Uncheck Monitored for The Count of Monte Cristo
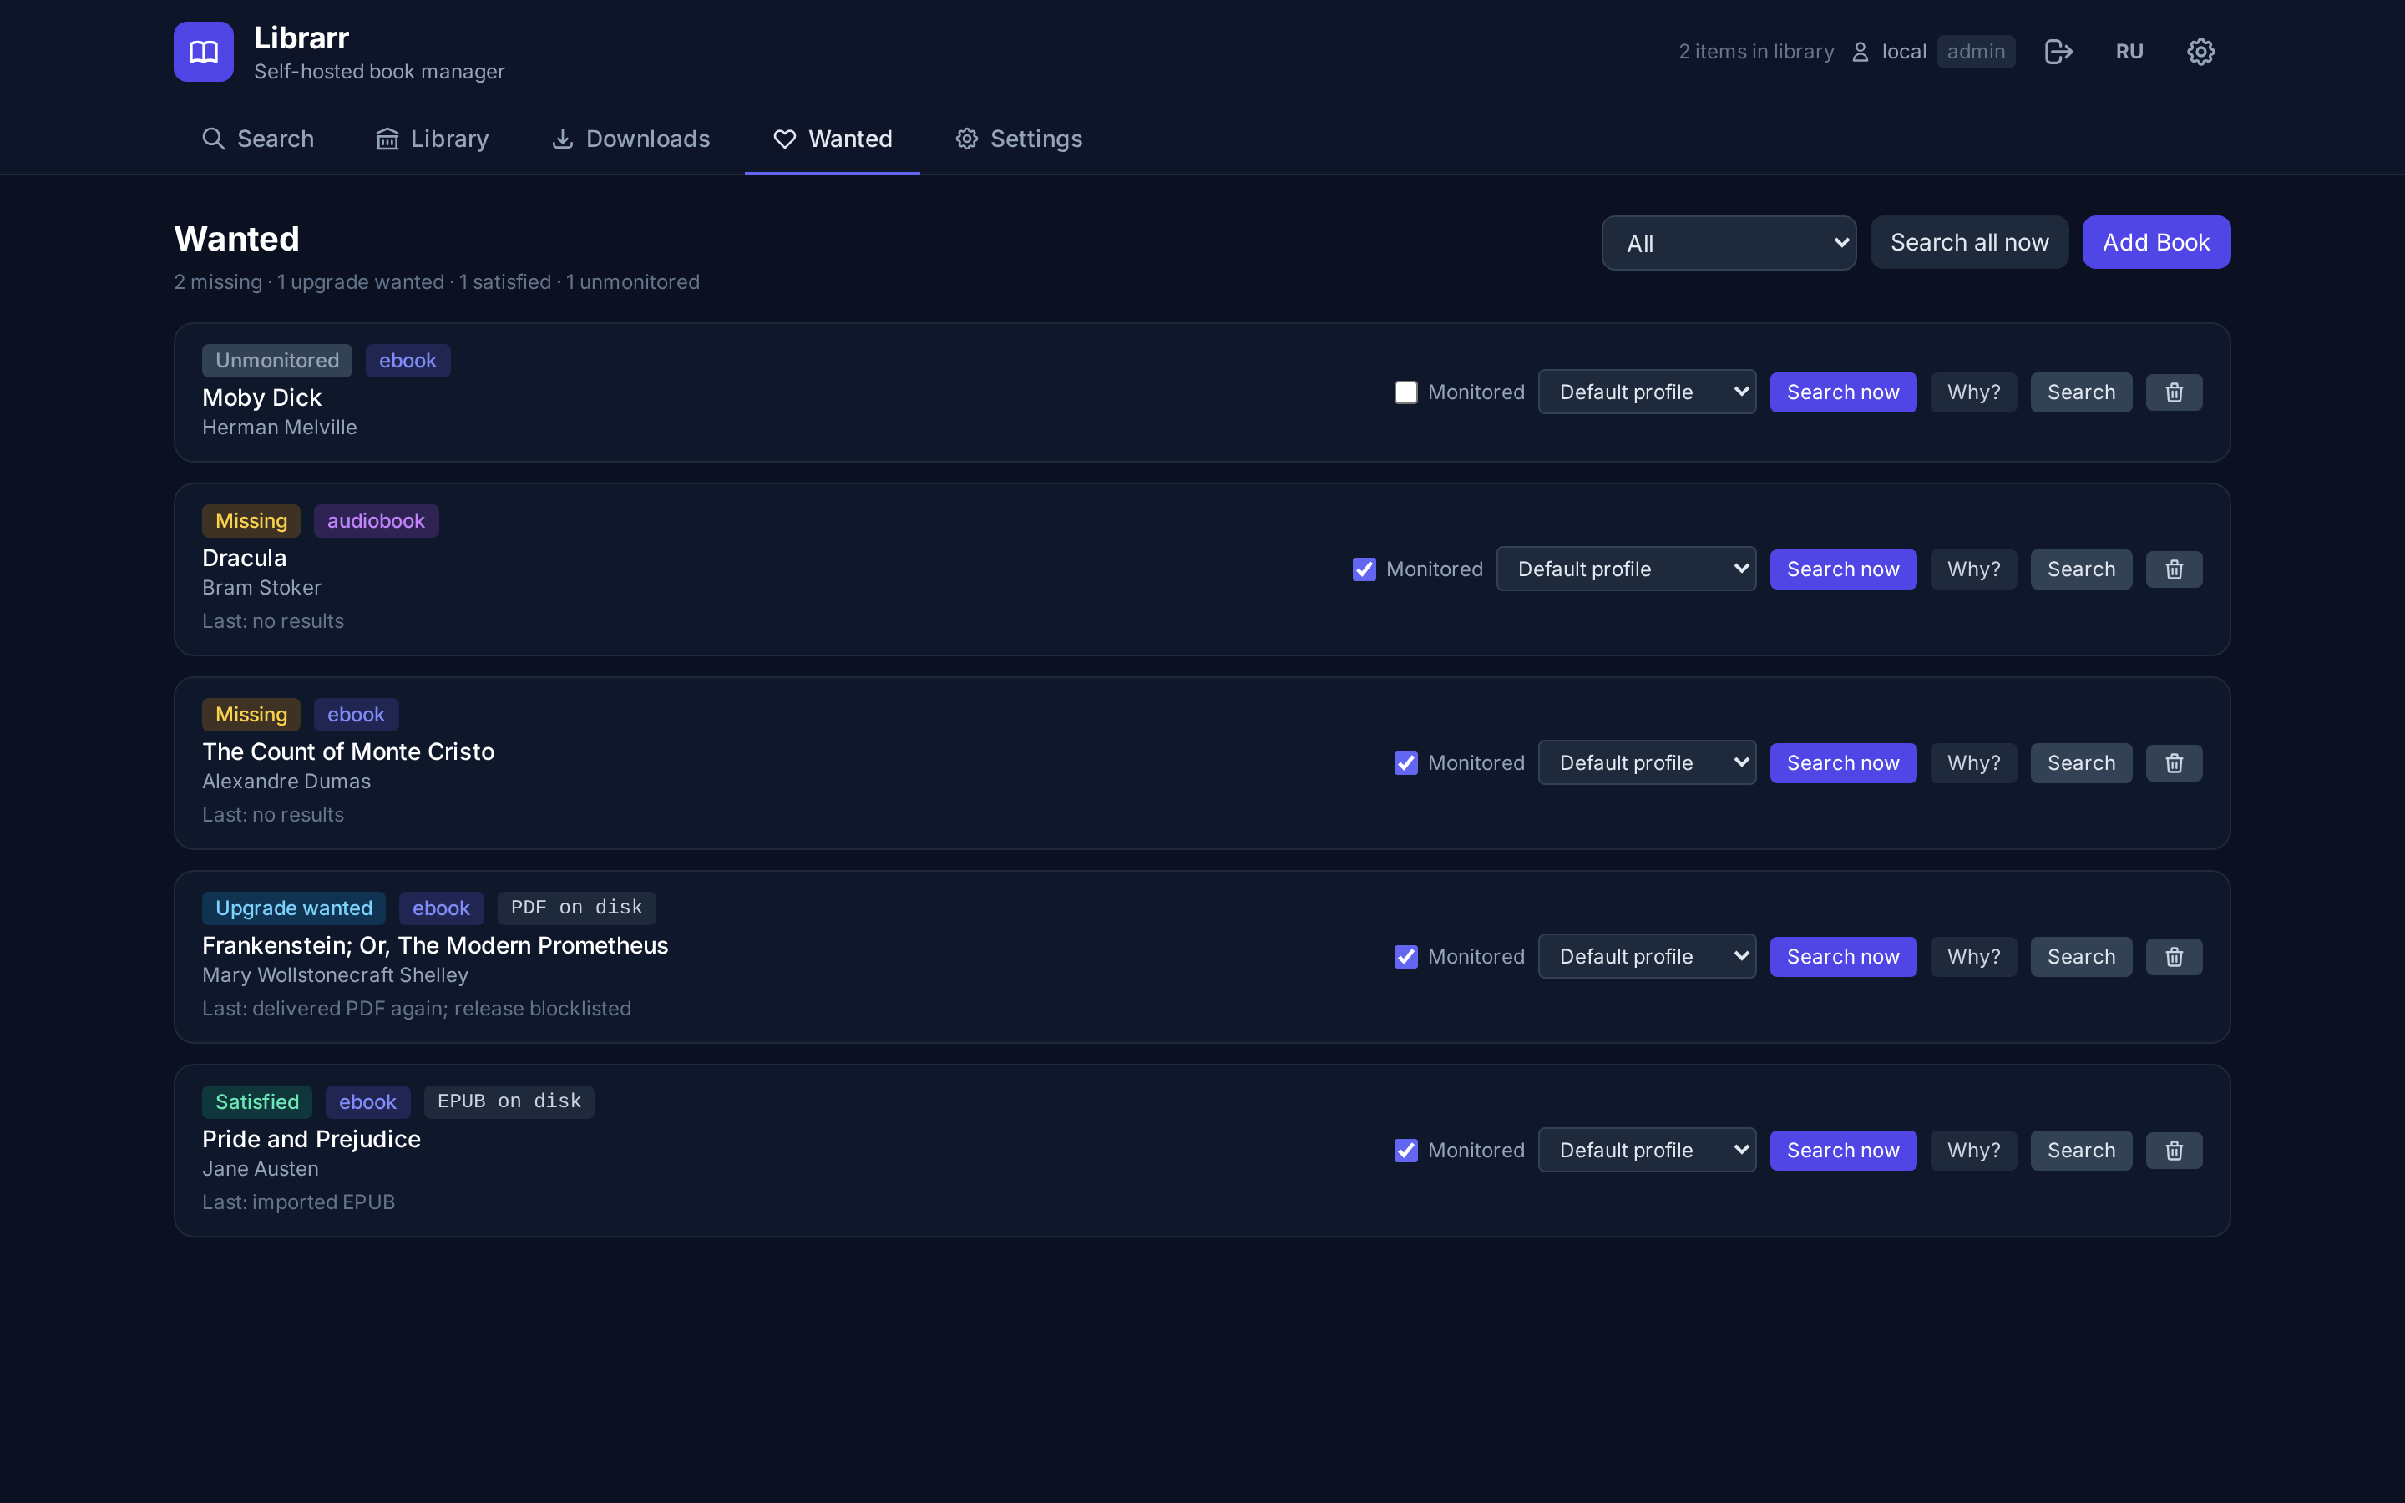2405x1503 pixels. click(x=1405, y=763)
